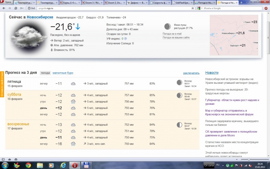Switch to 'магнитные бури' forecast tab
The height and width of the screenshot is (169, 270).
click(x=63, y=73)
